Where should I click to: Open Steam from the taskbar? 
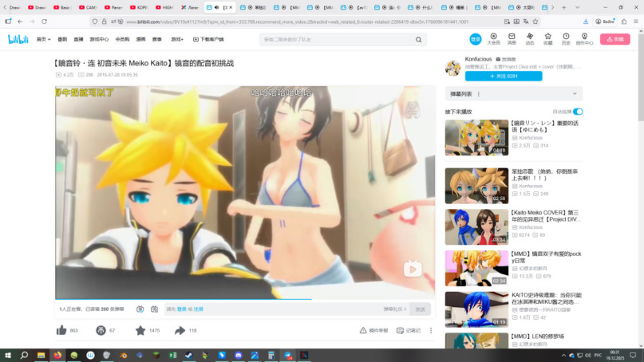pyautogui.click(x=189, y=355)
